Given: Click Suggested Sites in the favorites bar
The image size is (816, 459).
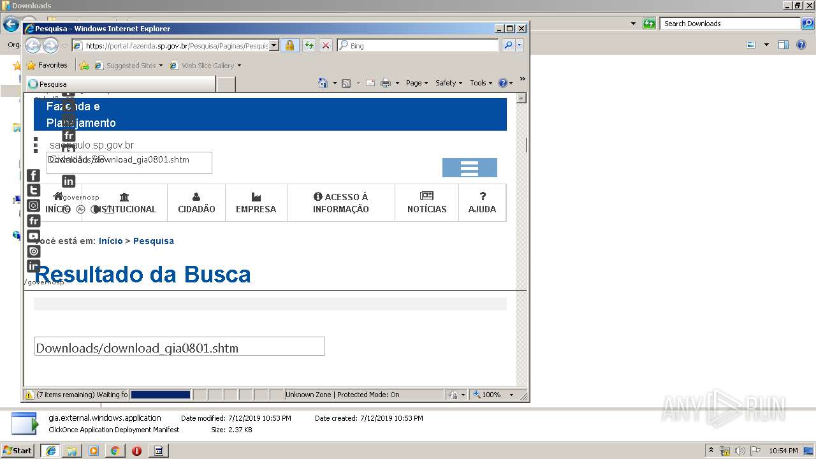Looking at the screenshot, I should (129, 65).
